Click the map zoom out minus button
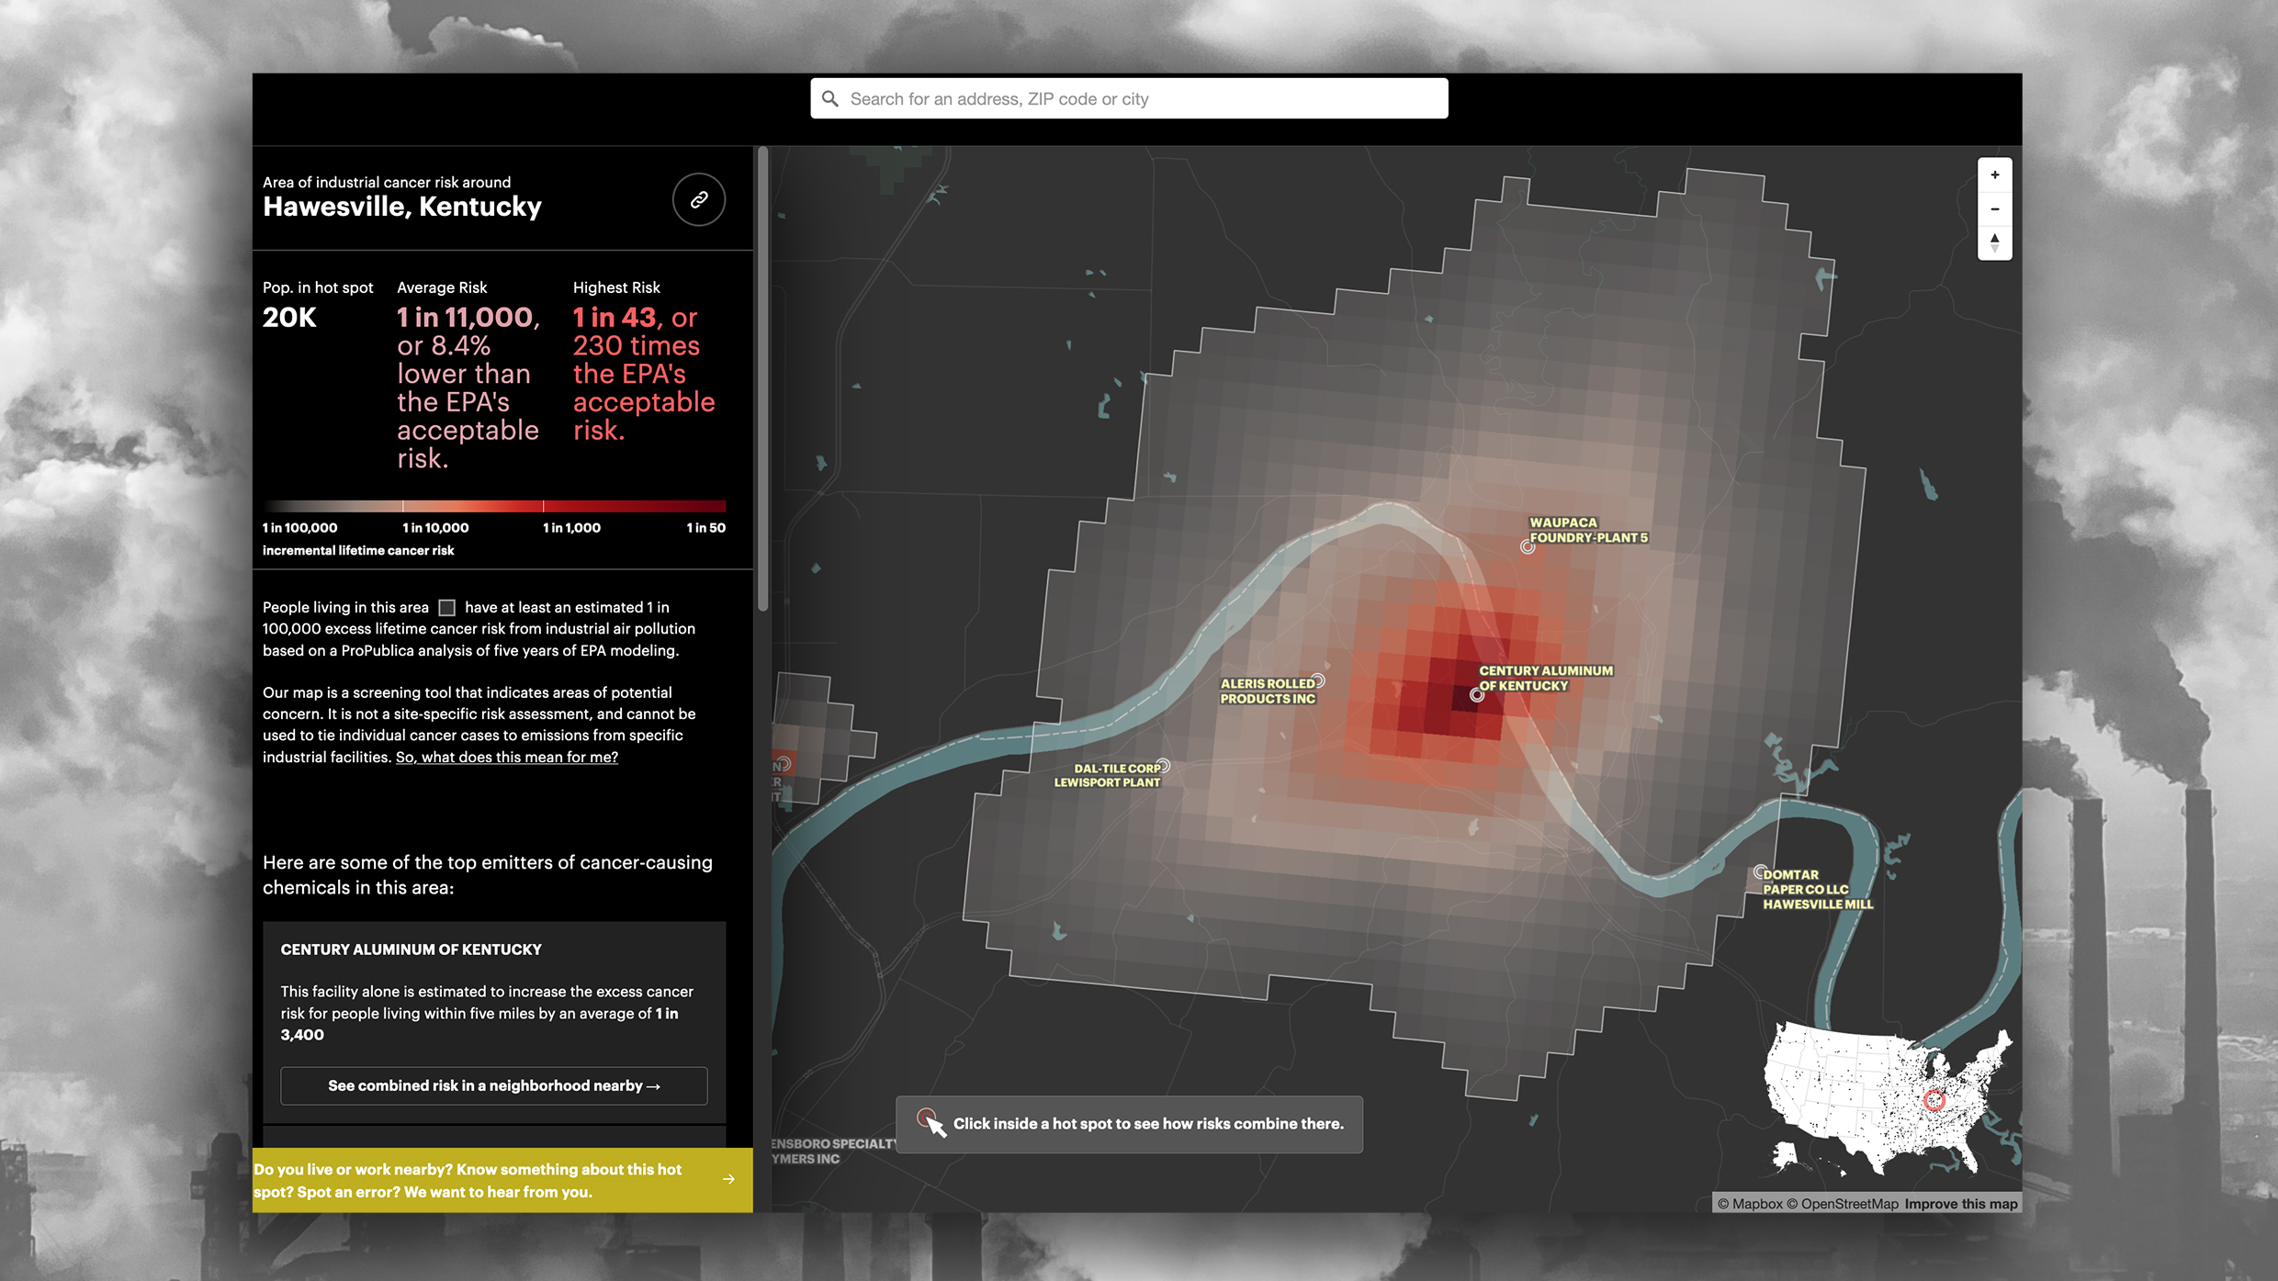 1994,209
